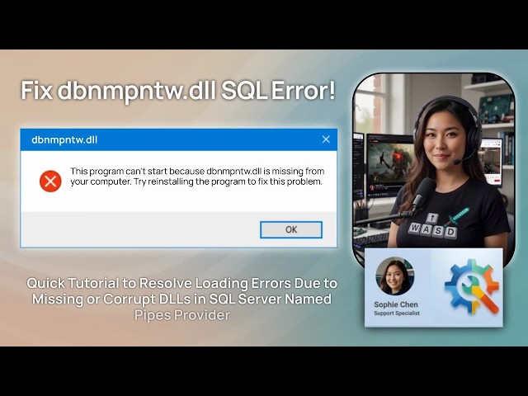528x396 pixels.
Task: Click the red error X icon
Action: coord(50,181)
